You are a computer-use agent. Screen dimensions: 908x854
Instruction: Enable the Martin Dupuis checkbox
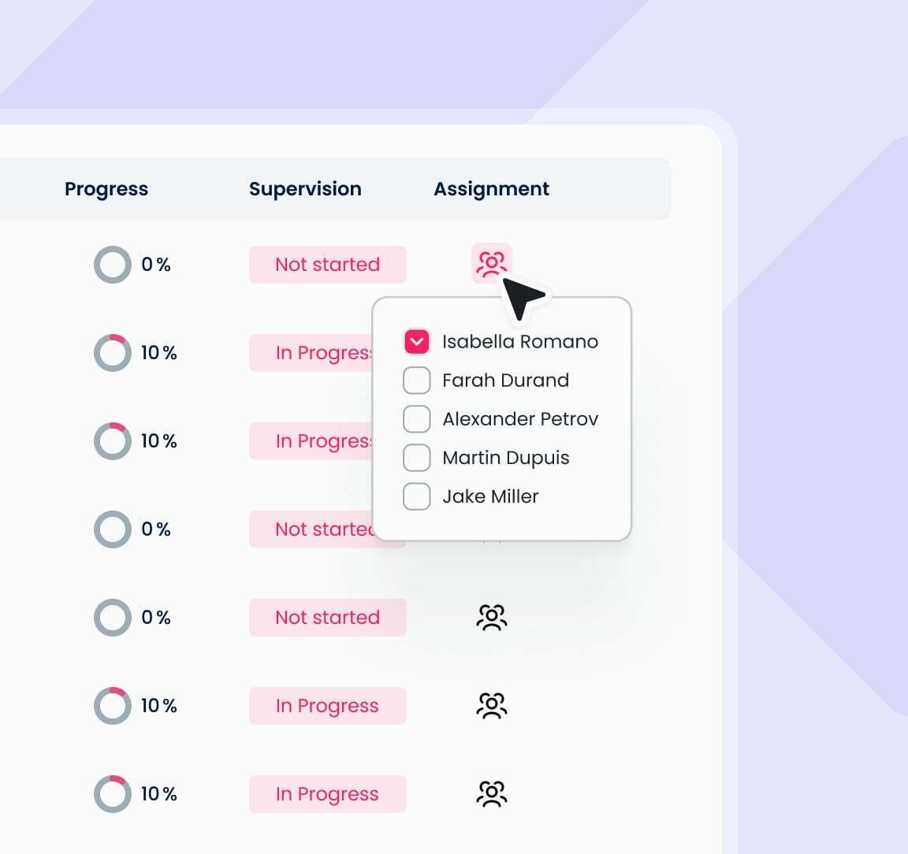[416, 457]
